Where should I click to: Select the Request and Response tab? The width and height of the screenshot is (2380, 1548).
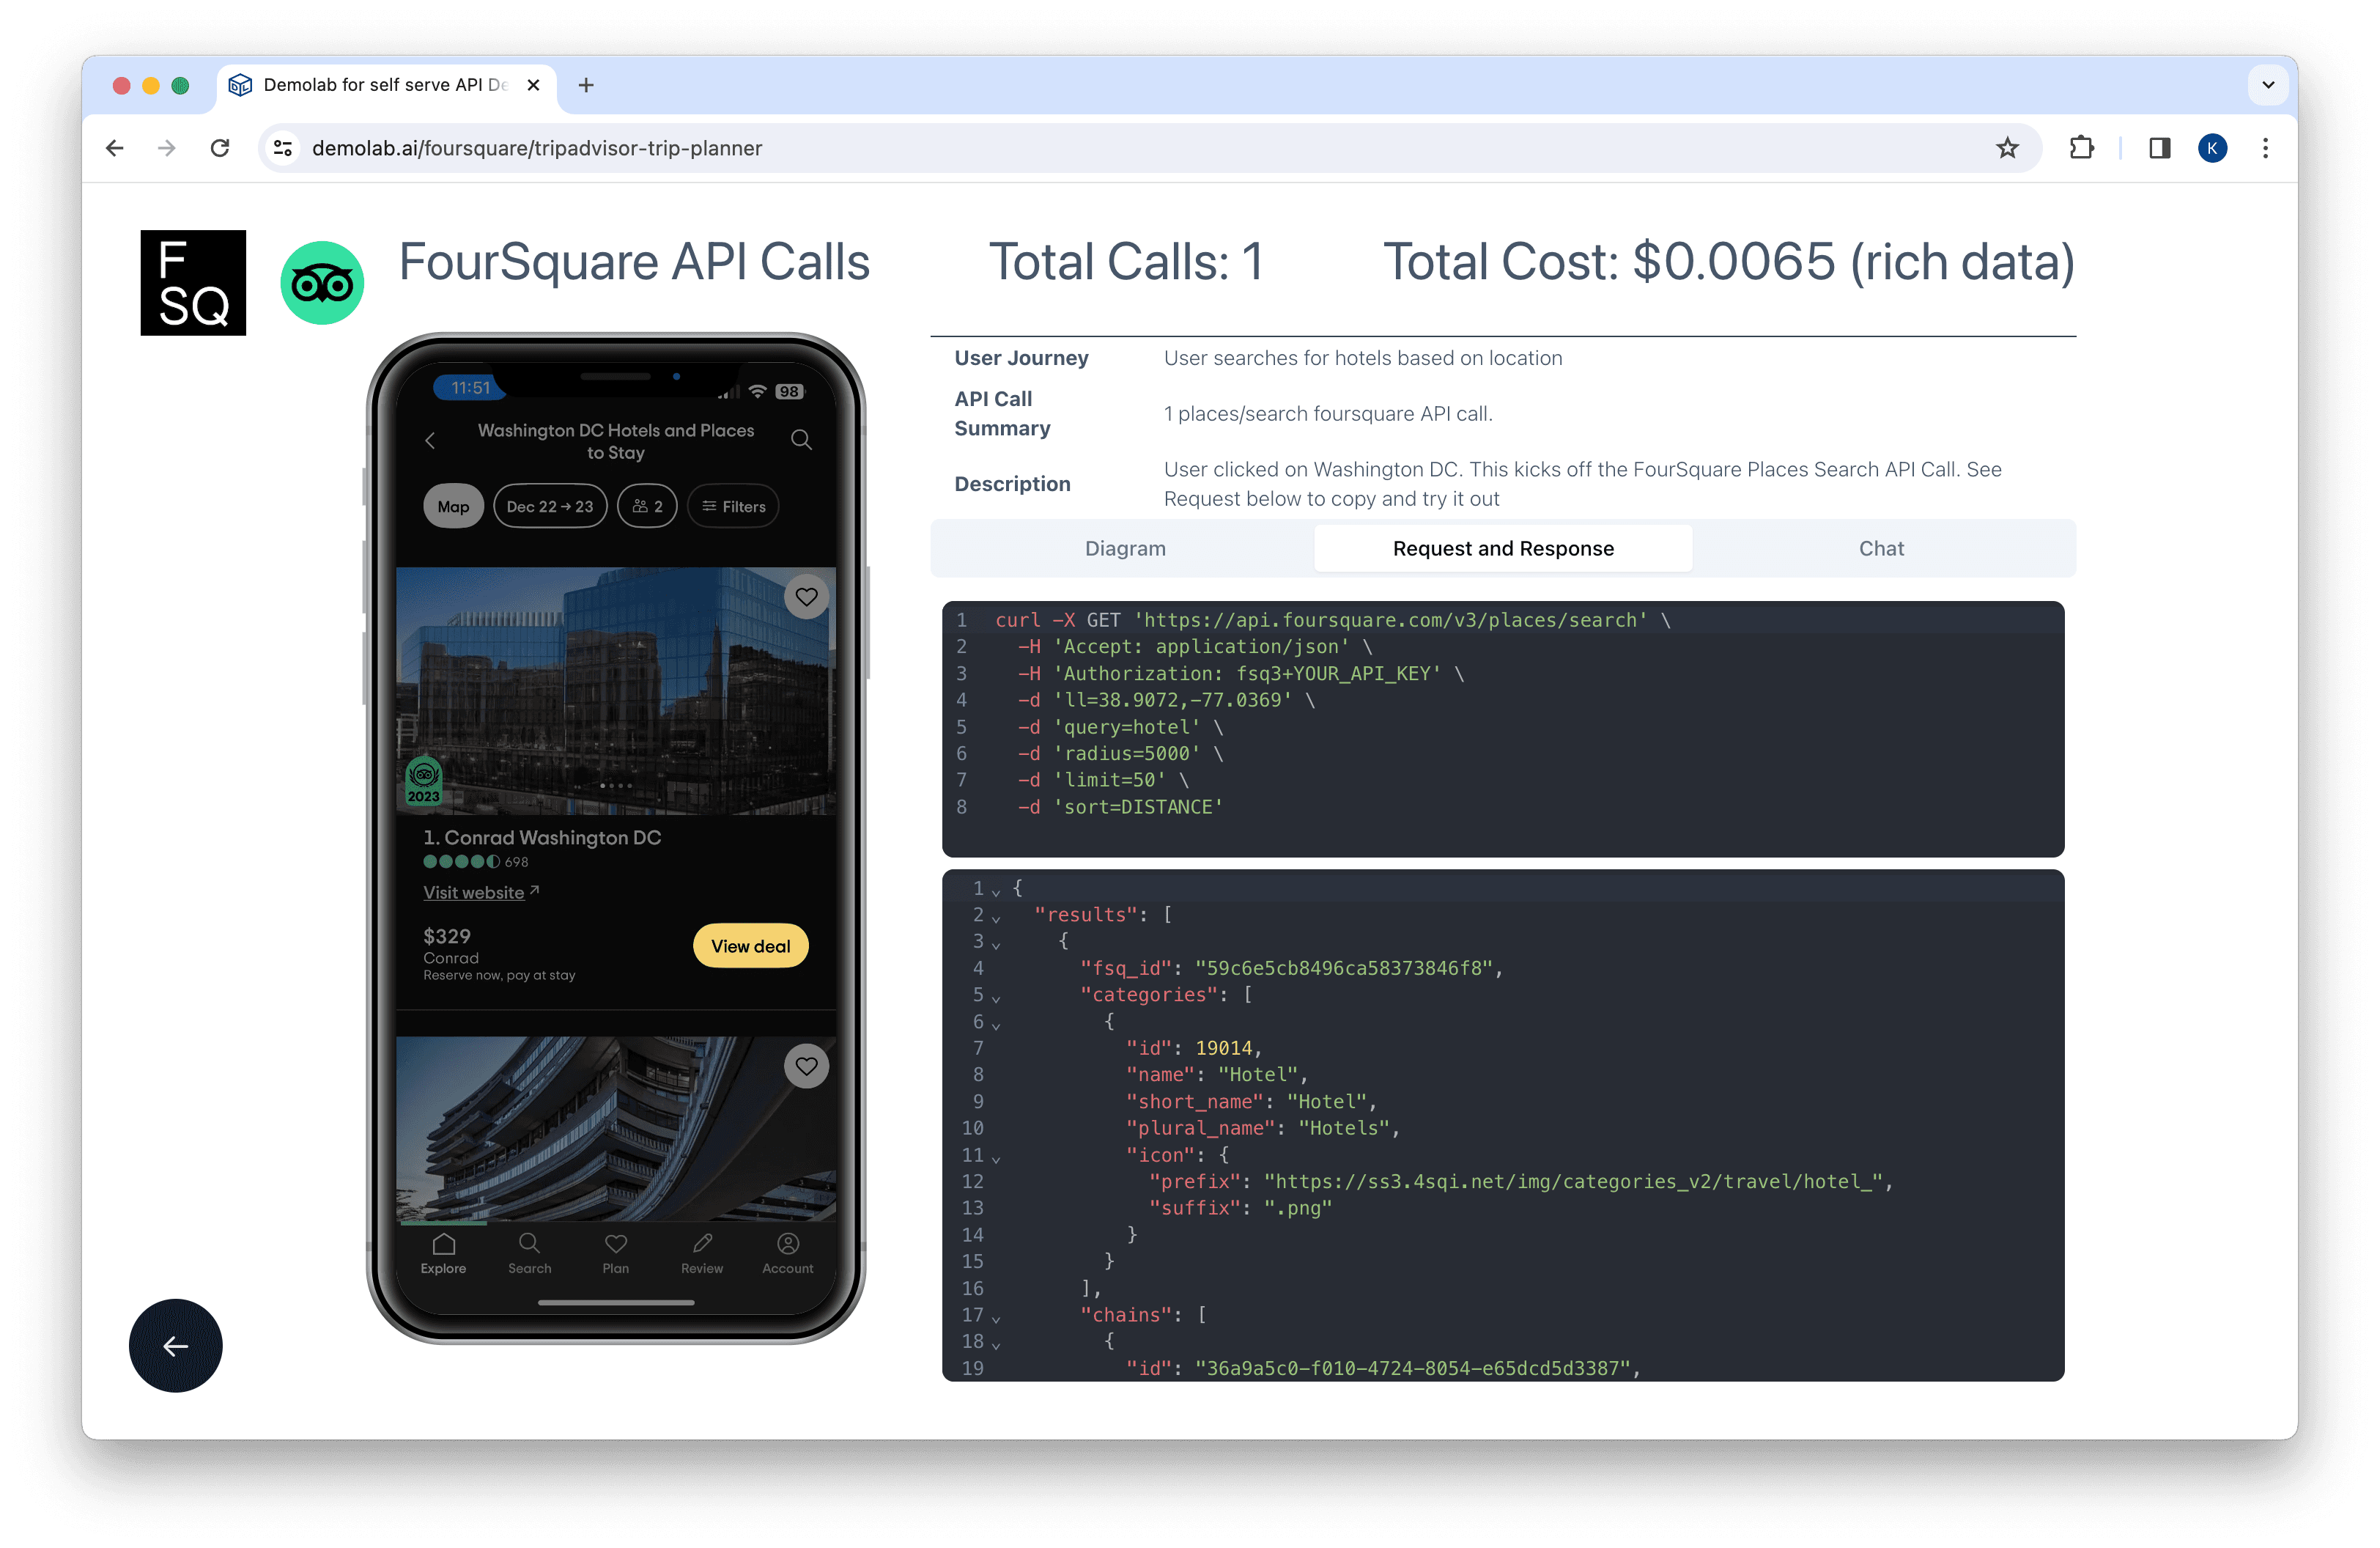(1502, 548)
